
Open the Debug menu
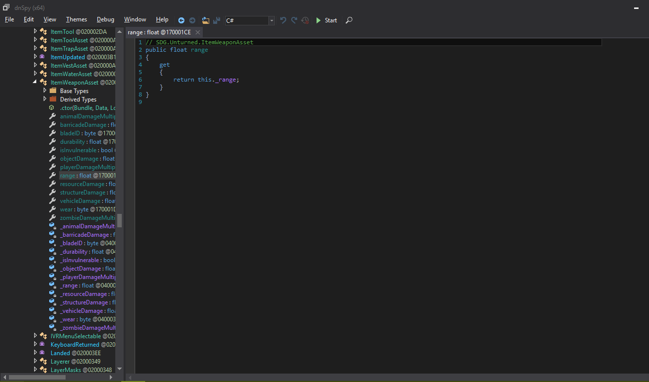105,19
